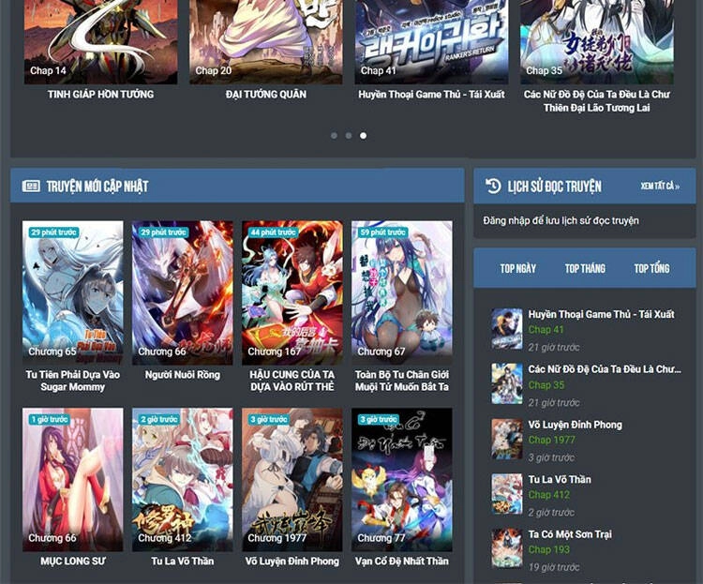Click the history clock icon beside Lịch Sử Đọc Truyện
703x584 pixels.
pyautogui.click(x=493, y=187)
